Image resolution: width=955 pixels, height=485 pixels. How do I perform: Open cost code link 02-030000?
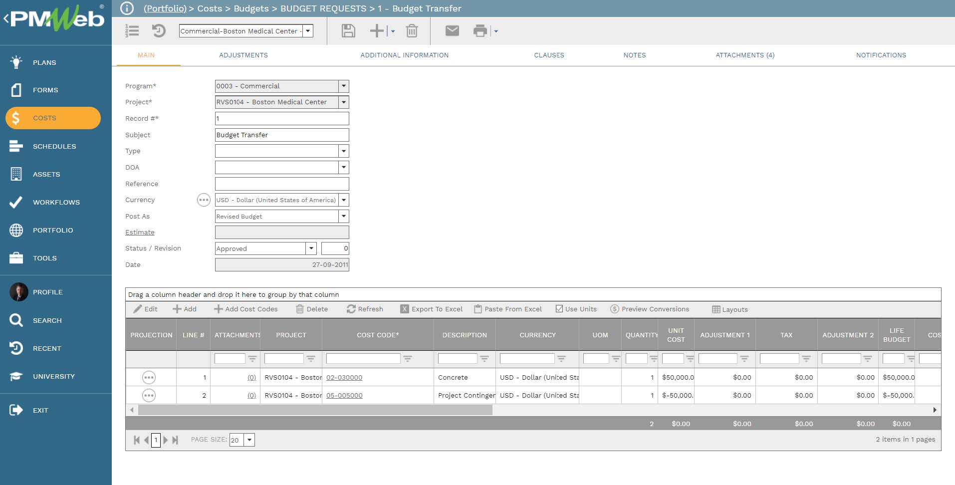point(344,378)
